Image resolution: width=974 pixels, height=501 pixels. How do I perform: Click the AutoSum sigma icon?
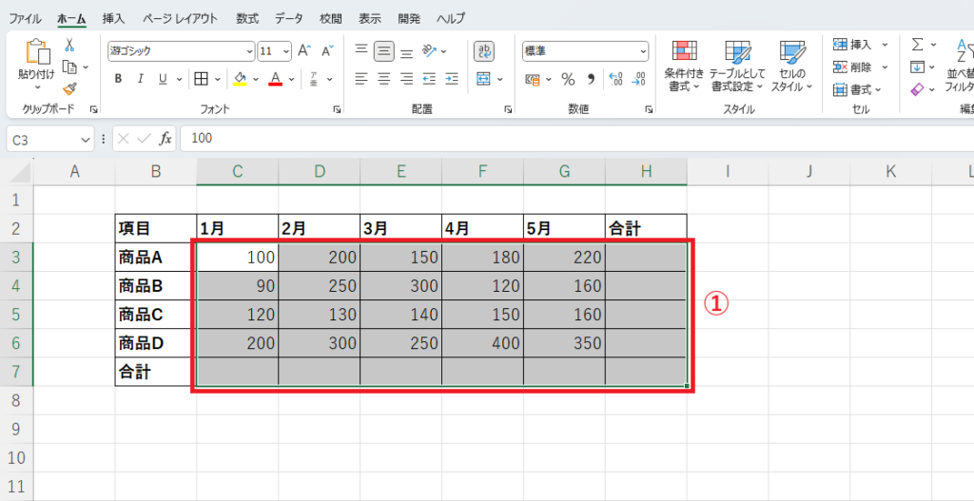[917, 44]
